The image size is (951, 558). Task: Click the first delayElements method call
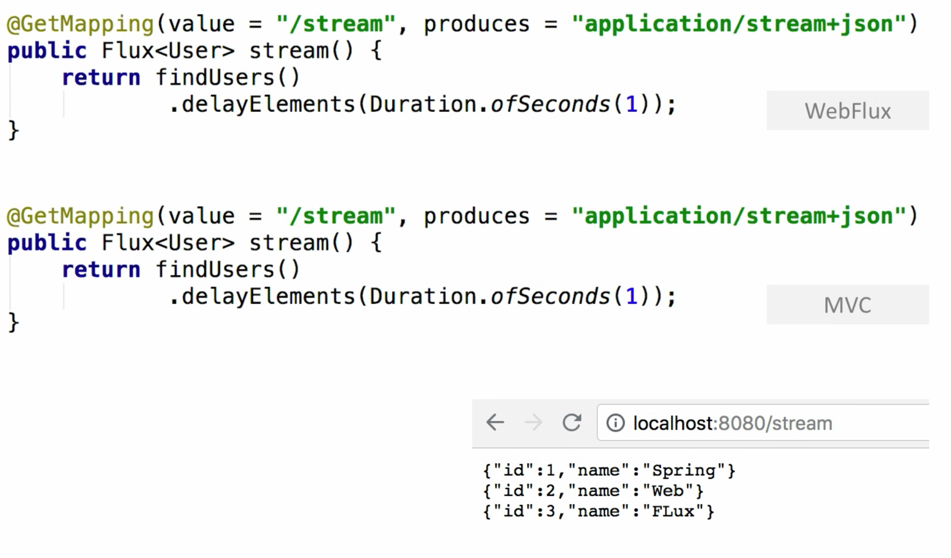[x=268, y=104]
